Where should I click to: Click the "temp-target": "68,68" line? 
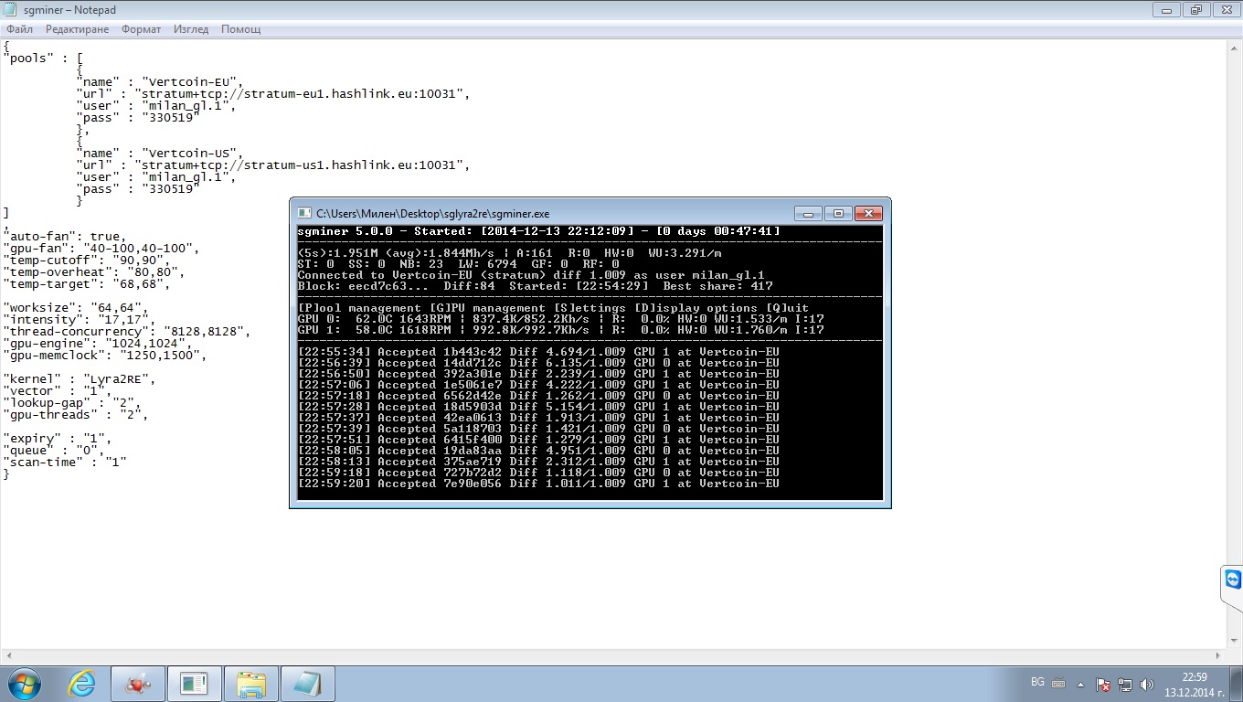[x=87, y=283]
